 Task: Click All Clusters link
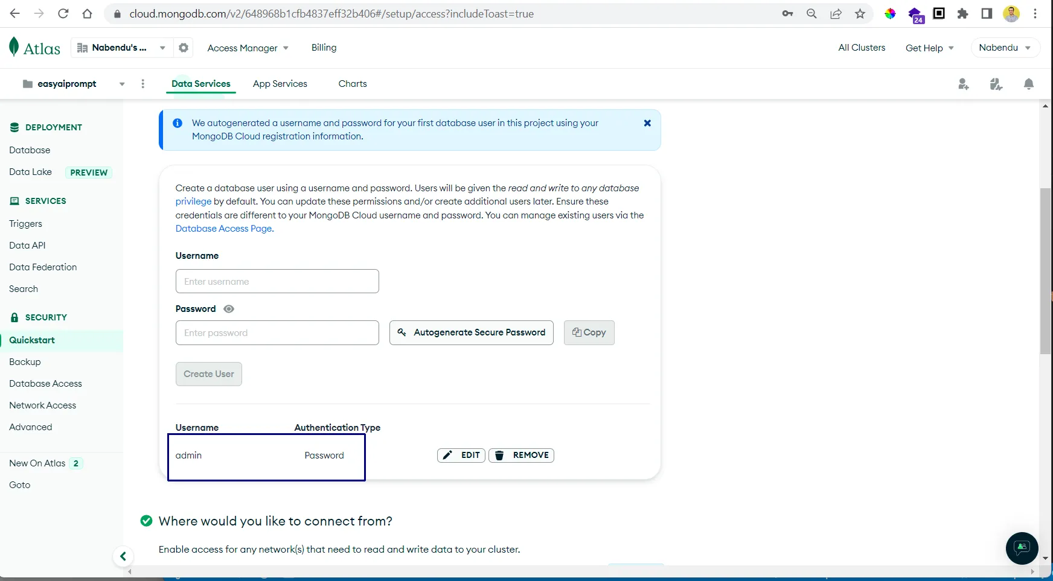click(862, 48)
